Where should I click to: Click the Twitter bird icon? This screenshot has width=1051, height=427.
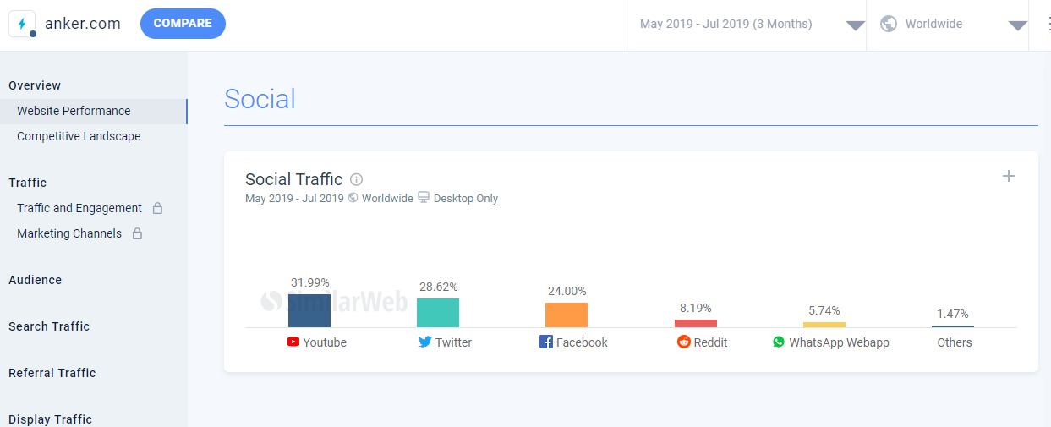[x=425, y=342]
